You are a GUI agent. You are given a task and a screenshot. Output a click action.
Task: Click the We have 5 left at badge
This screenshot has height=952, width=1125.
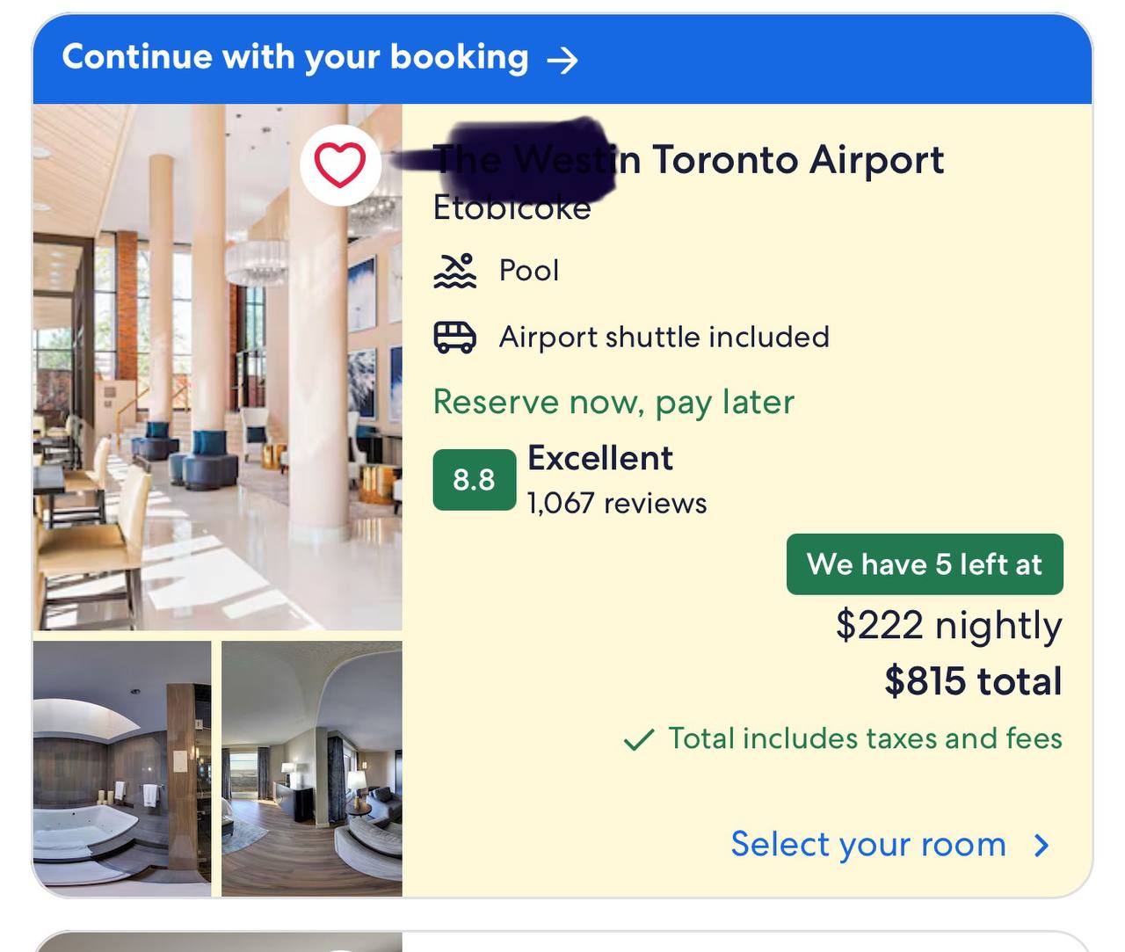point(925,564)
